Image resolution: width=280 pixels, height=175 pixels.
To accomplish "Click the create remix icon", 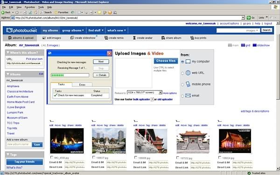I will click(x=106, y=38).
